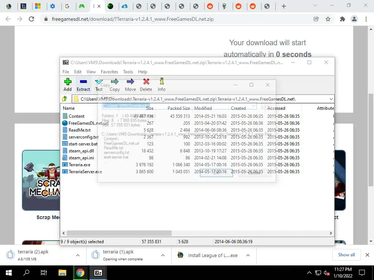Screen dimensions: 374x280
Task: Click the Delete toolbar icon
Action: tap(146, 85)
